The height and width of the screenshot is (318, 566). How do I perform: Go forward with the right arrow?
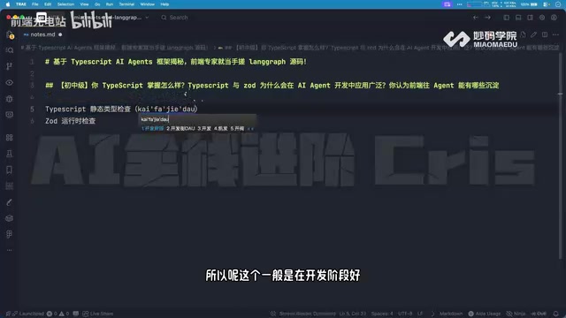click(487, 18)
